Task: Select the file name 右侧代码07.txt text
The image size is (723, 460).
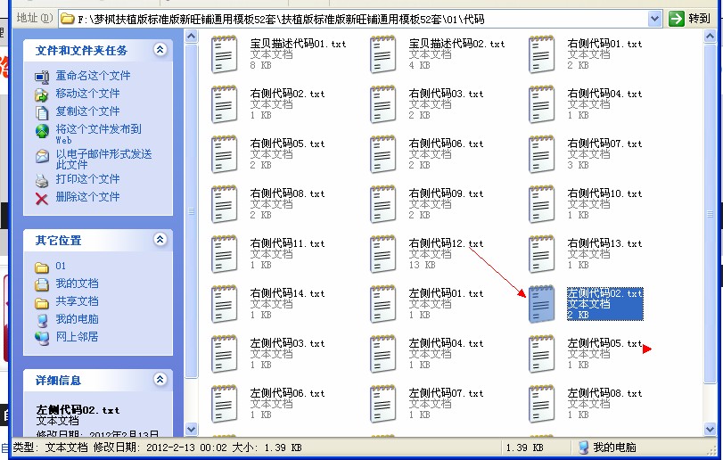Action: pyautogui.click(x=604, y=144)
